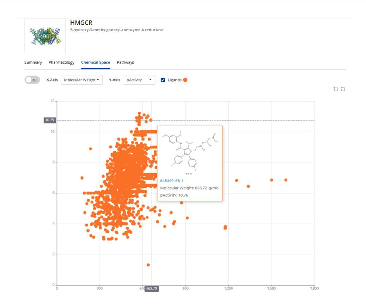Activate the zoom-area selection icon
Viewport: 366px width, 306px height.
click(x=336, y=89)
